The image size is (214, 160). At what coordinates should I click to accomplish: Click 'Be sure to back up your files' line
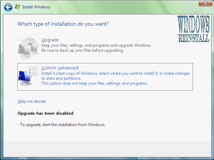click(x=82, y=51)
